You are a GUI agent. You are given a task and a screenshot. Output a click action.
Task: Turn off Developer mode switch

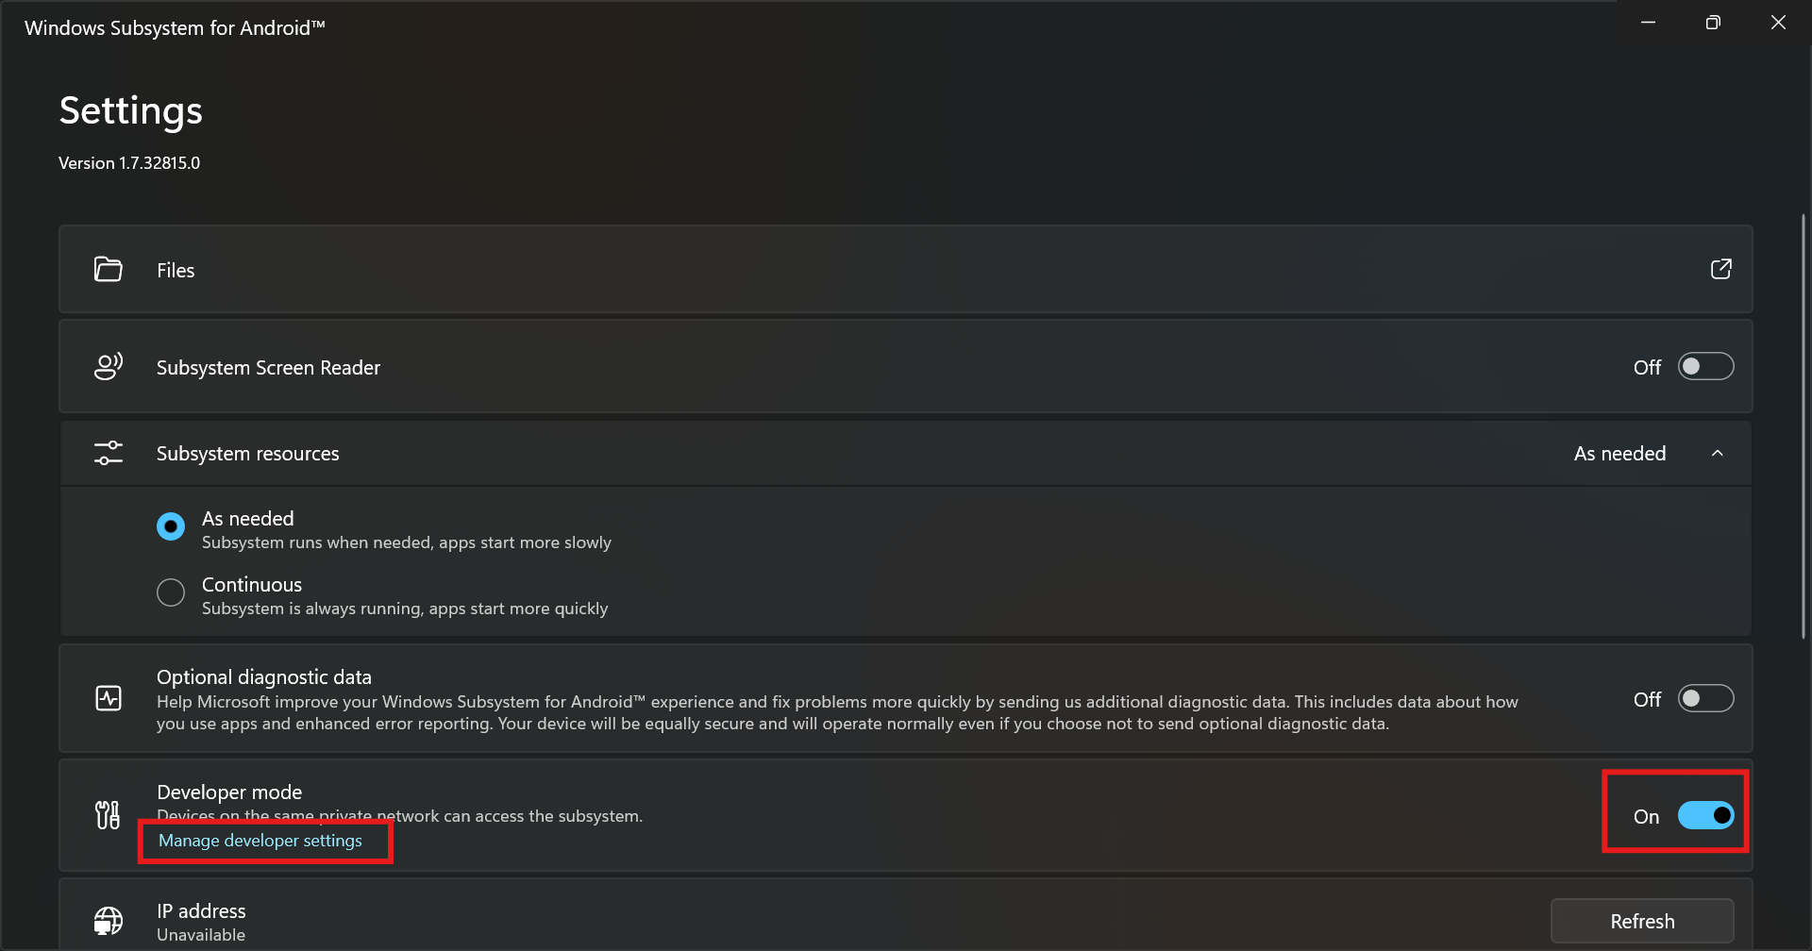[1705, 815]
